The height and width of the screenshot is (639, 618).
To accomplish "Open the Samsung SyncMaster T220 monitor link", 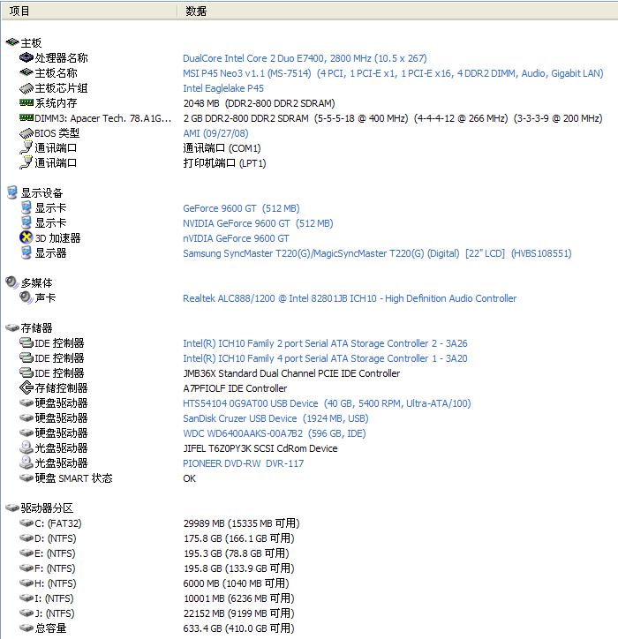I will [377, 253].
